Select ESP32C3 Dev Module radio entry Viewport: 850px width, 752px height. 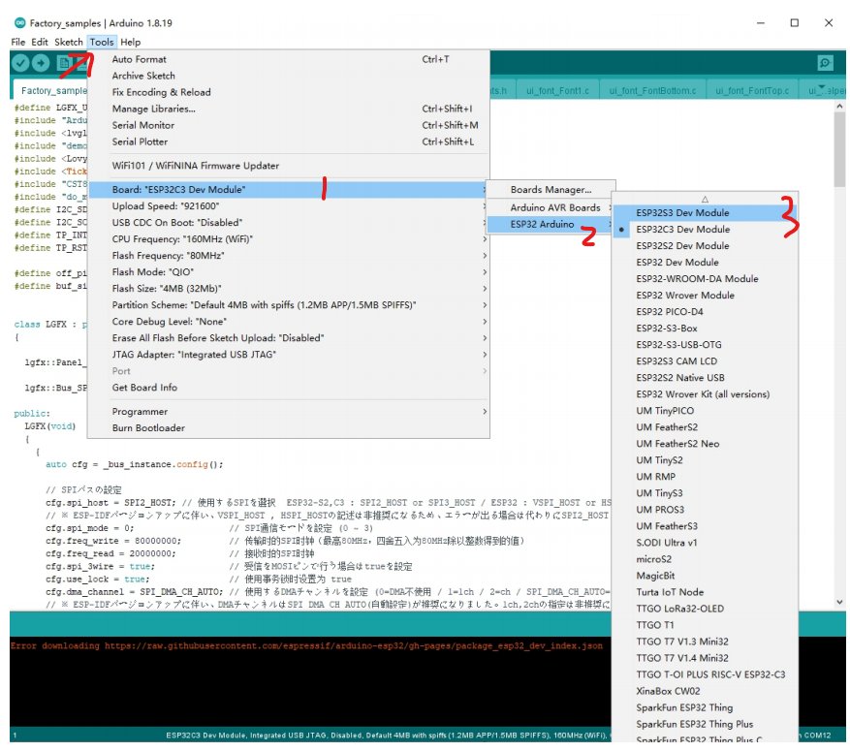(x=682, y=230)
